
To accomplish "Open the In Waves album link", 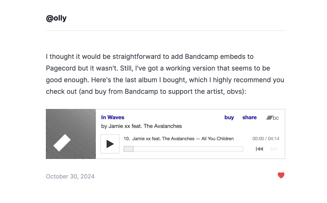I will pos(113,117).
